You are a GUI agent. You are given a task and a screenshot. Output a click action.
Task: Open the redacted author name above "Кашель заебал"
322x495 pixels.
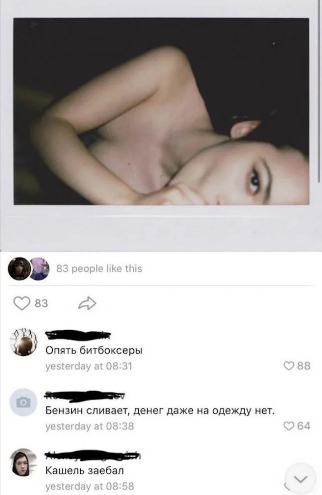(x=93, y=456)
